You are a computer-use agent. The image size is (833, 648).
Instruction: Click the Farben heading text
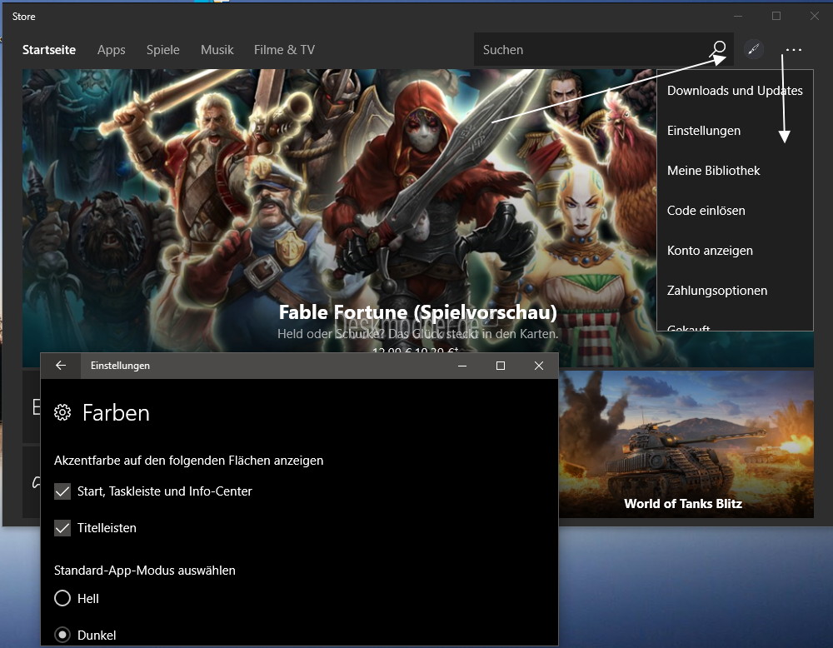pos(116,412)
